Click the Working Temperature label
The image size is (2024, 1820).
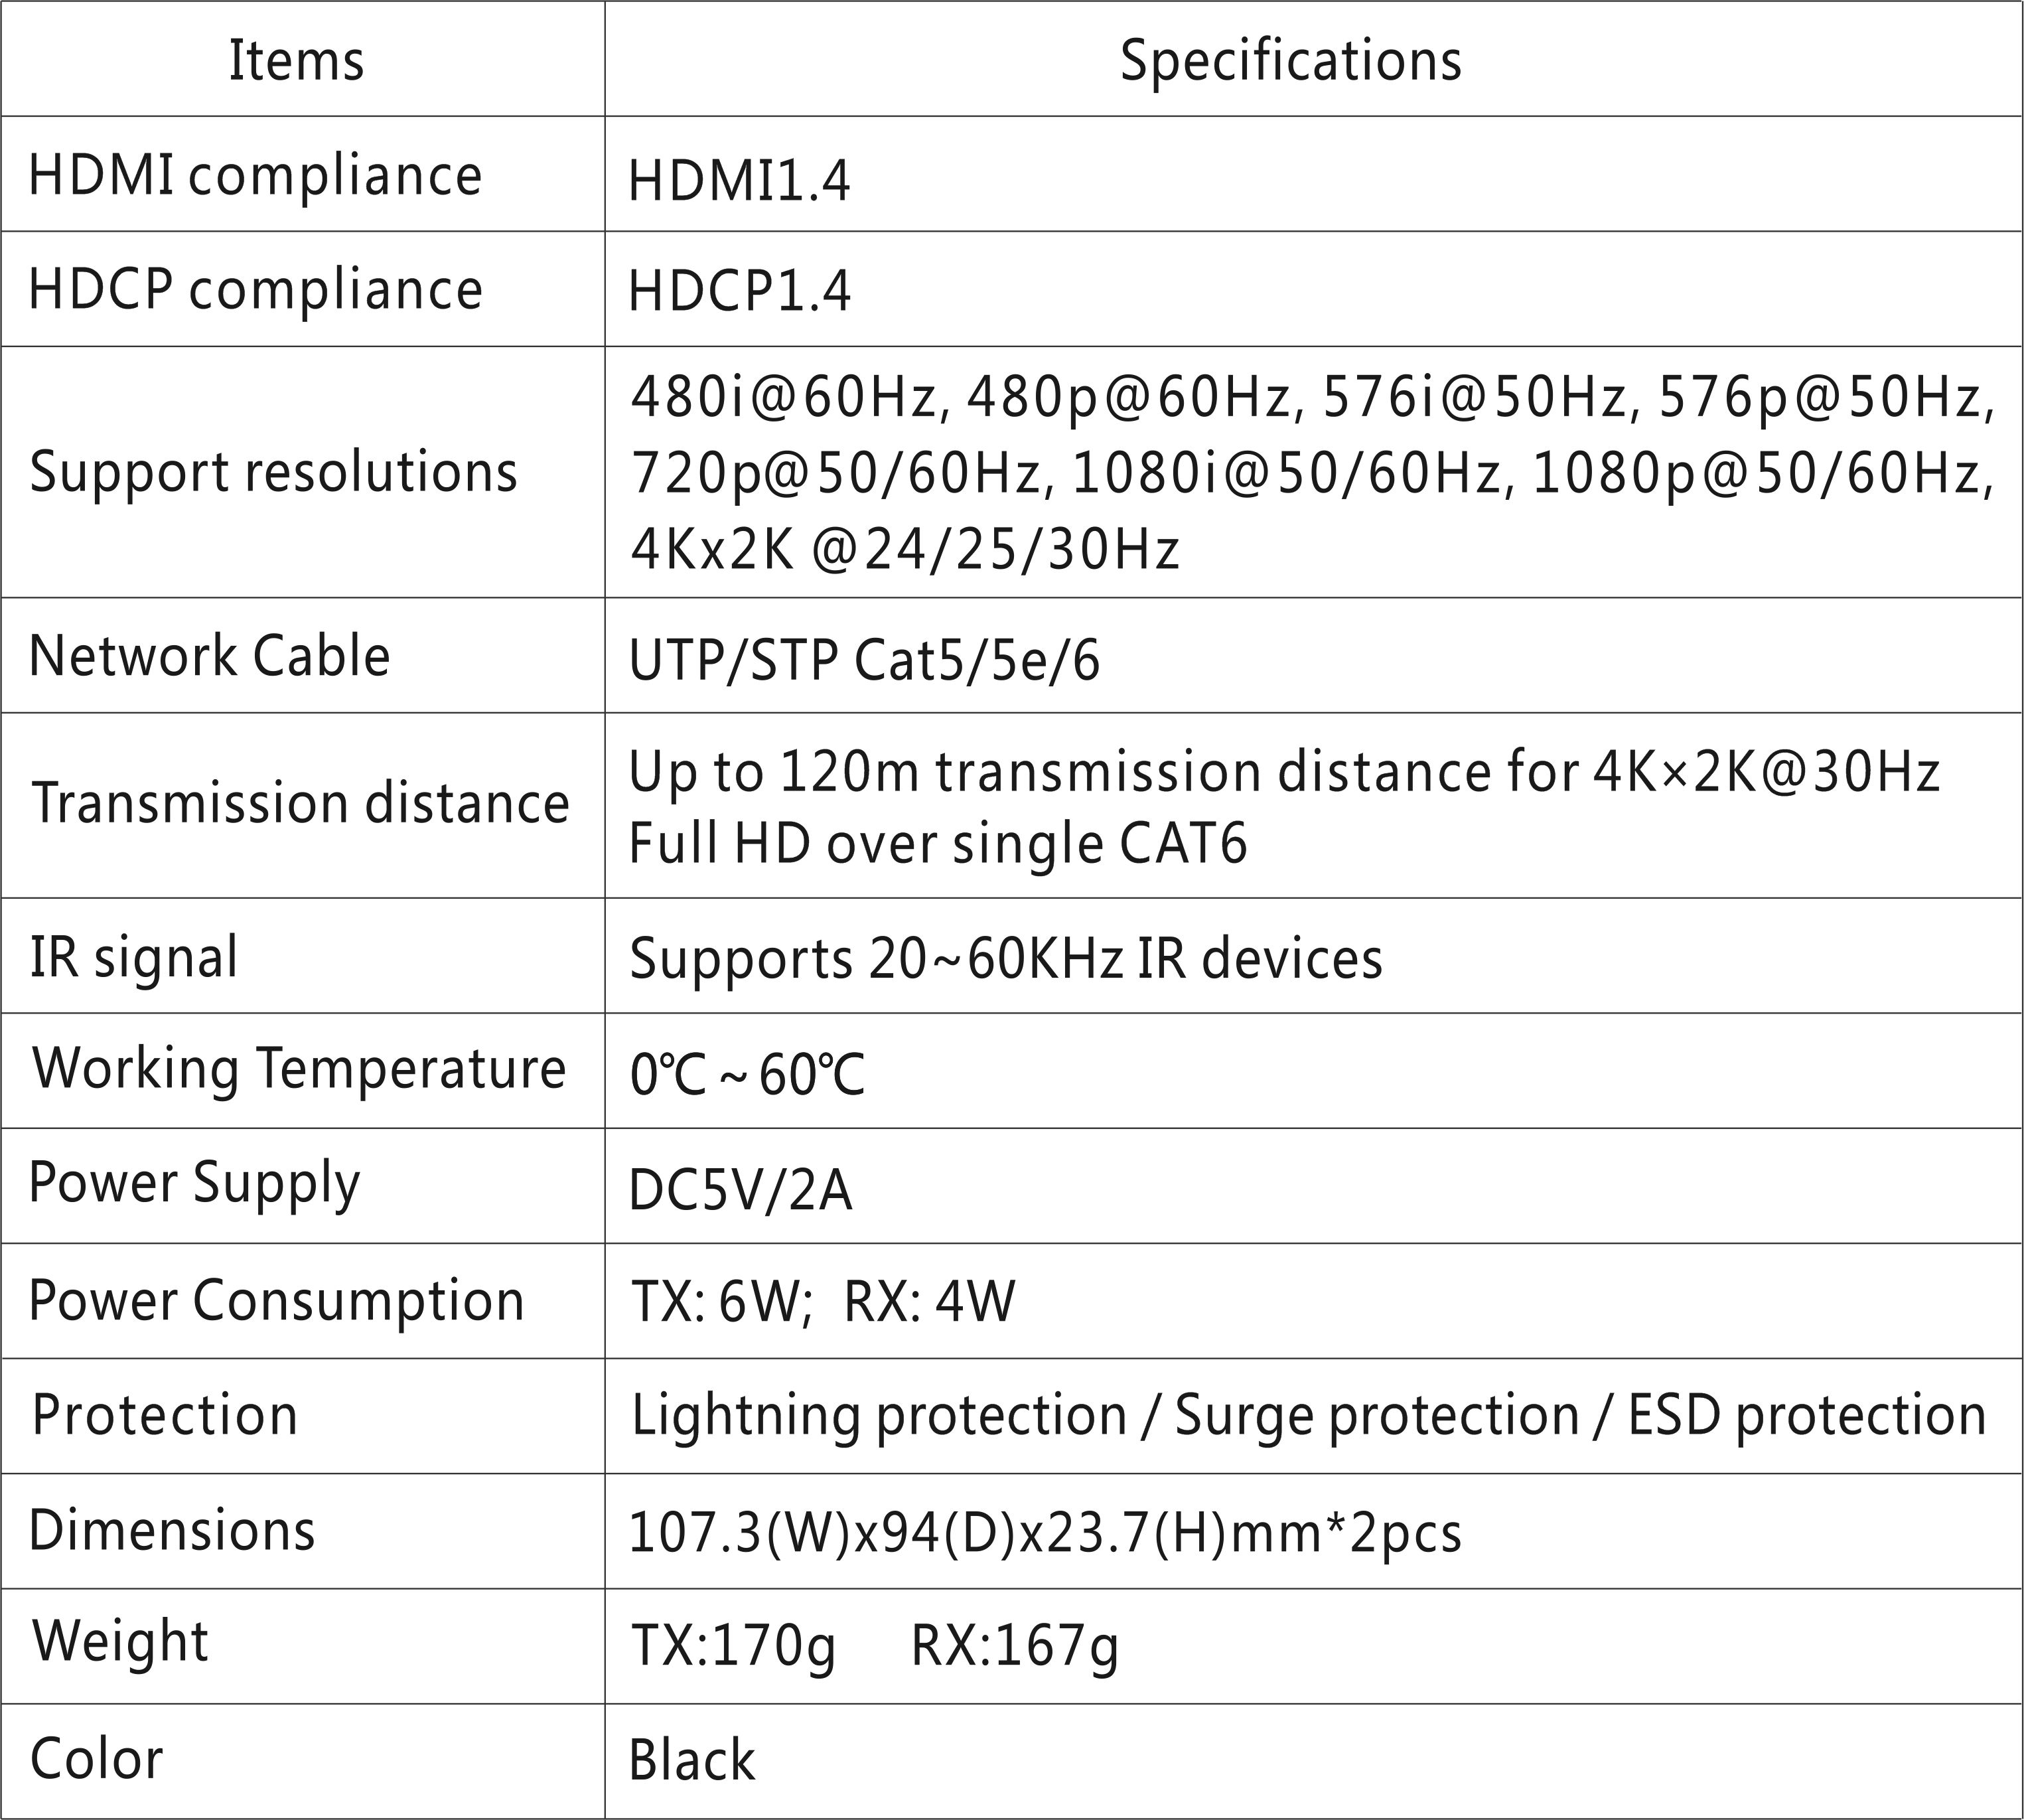click(299, 1069)
